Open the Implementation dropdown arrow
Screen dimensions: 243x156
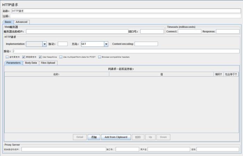(44, 44)
